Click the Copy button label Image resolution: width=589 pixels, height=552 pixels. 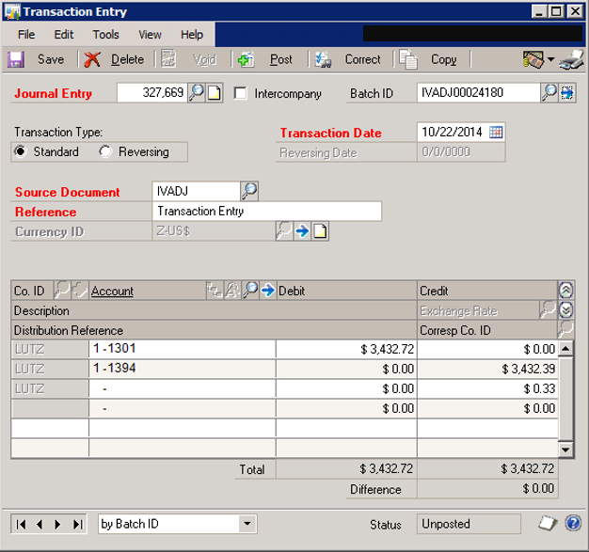[443, 59]
